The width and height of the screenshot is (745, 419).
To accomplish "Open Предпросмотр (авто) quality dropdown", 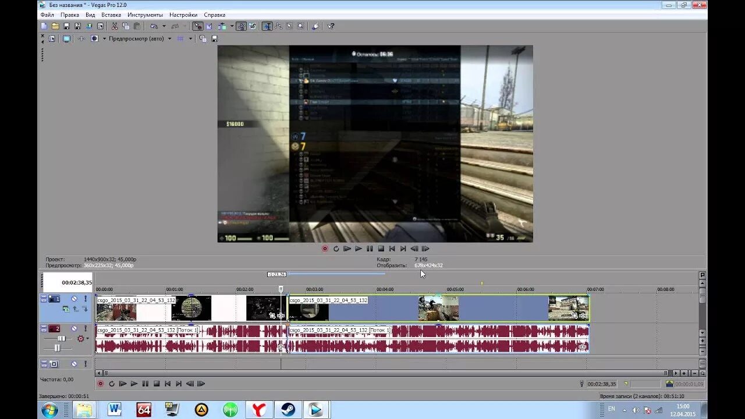I will tap(140, 38).
